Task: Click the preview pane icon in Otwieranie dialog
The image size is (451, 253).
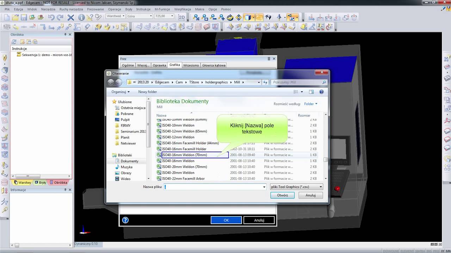Action: 311,92
